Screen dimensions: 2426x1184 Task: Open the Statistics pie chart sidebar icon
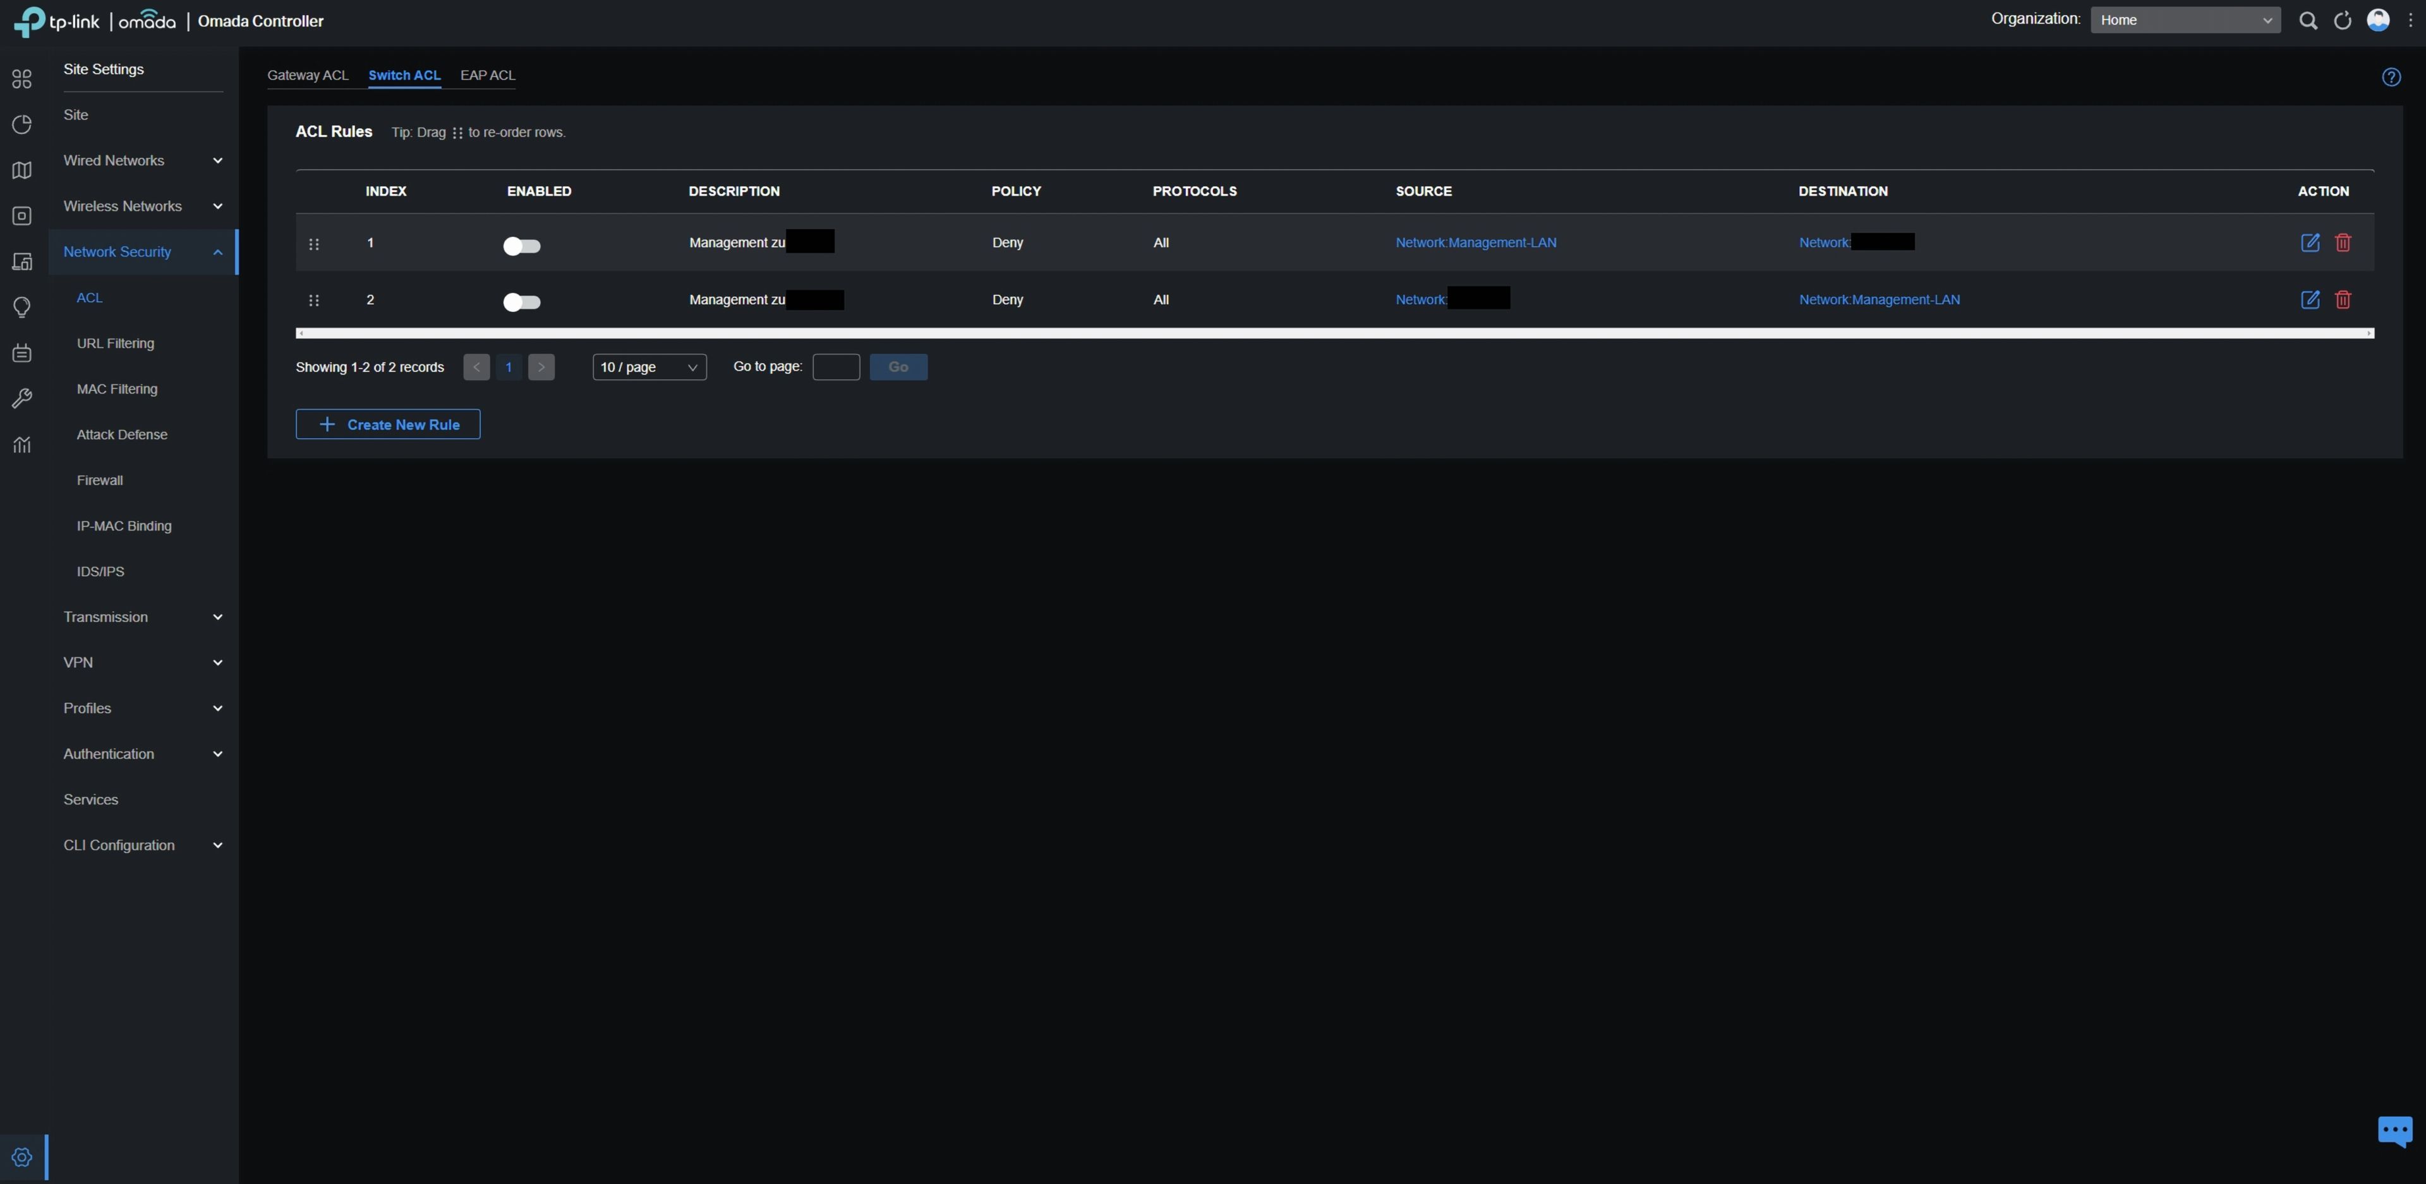(21, 124)
